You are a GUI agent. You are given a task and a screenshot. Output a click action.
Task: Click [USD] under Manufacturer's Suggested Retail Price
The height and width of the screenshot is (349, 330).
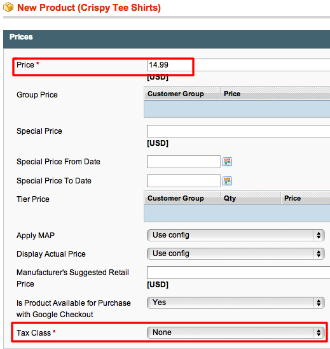tap(158, 285)
